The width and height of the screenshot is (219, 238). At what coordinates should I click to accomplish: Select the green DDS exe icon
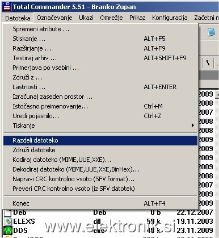[x=8, y=230]
